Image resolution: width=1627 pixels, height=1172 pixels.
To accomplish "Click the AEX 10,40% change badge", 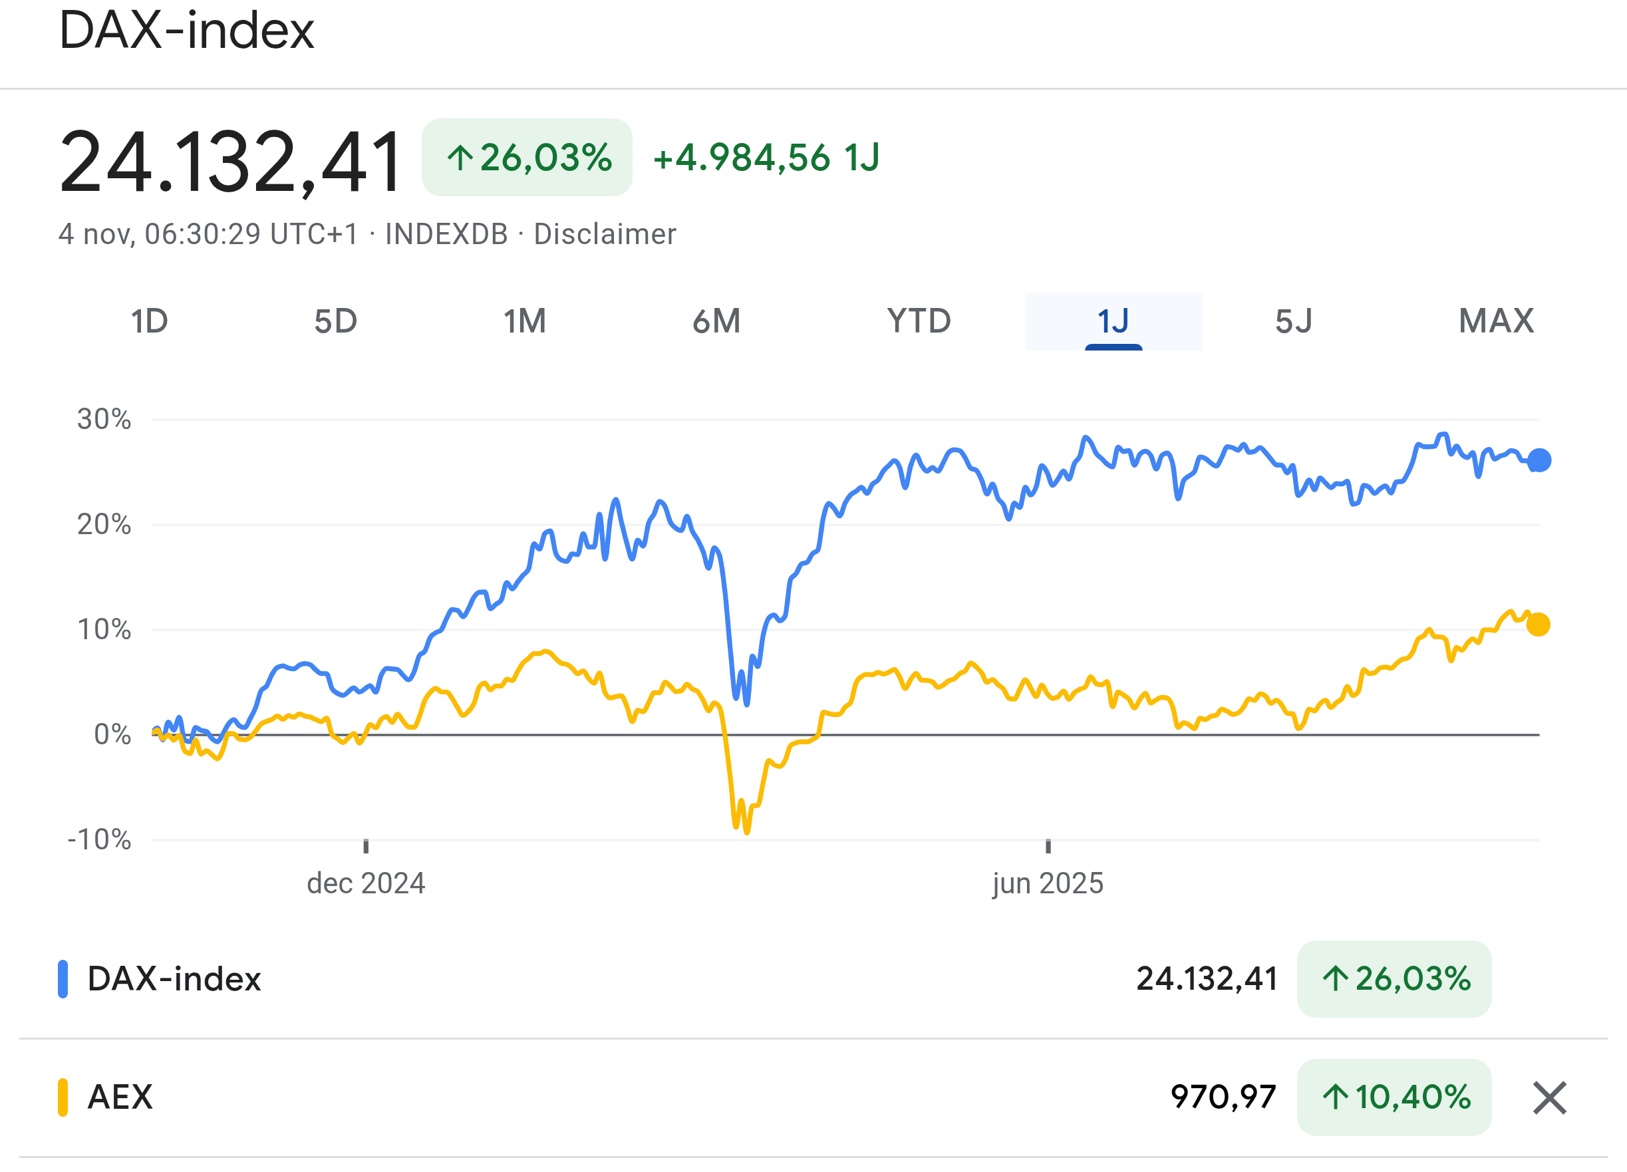I will (1394, 1098).
